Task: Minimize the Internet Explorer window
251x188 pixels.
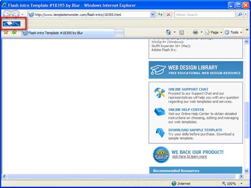Action: coord(231,6)
